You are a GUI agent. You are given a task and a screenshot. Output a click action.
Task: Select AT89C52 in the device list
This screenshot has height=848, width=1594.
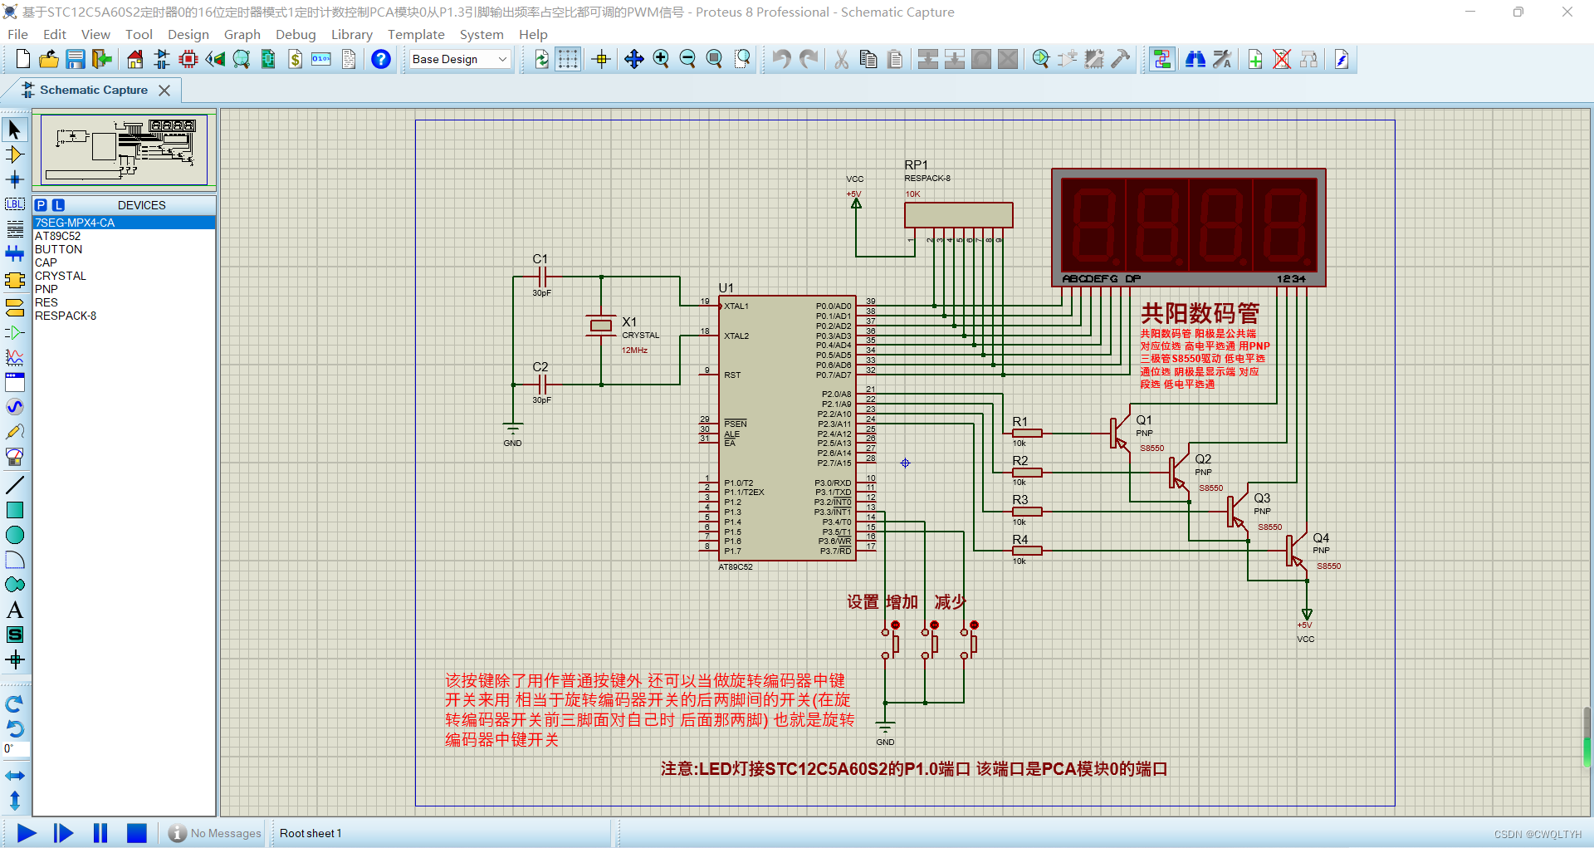click(x=124, y=236)
